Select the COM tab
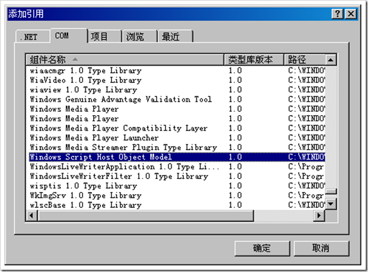 pos(69,36)
